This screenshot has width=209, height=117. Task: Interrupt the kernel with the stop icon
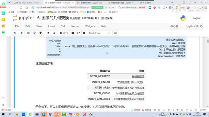72,33
